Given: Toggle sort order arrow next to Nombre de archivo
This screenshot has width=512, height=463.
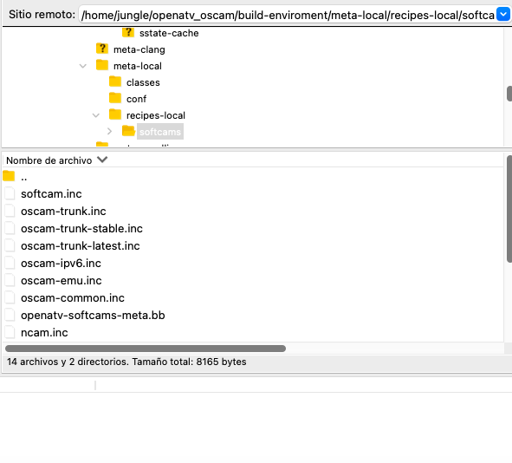Looking at the screenshot, I should [x=102, y=160].
